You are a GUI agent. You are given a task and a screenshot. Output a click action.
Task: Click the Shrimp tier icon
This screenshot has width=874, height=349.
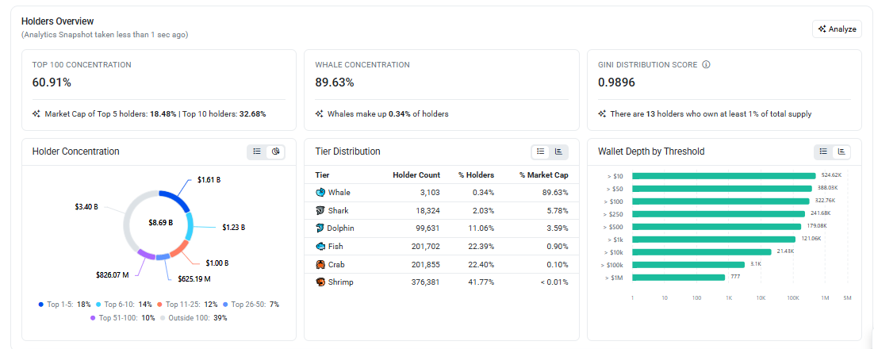(320, 282)
